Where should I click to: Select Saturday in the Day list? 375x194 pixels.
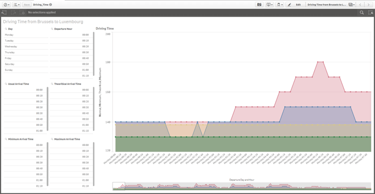(26, 64)
